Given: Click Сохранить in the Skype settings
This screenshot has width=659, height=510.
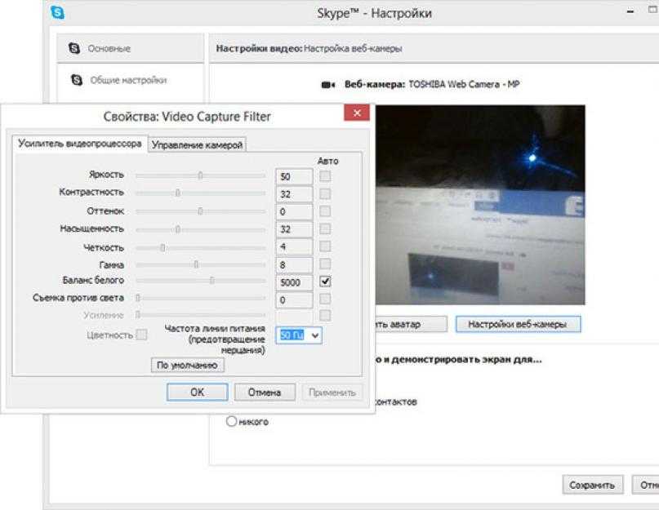Looking at the screenshot, I should click(592, 485).
